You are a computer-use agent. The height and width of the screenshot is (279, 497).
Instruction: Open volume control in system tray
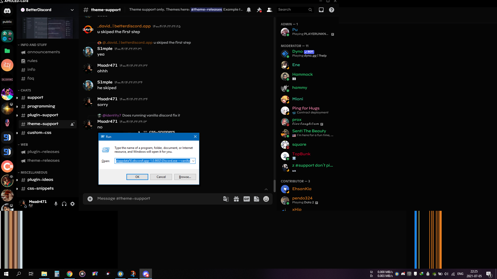click(446, 274)
